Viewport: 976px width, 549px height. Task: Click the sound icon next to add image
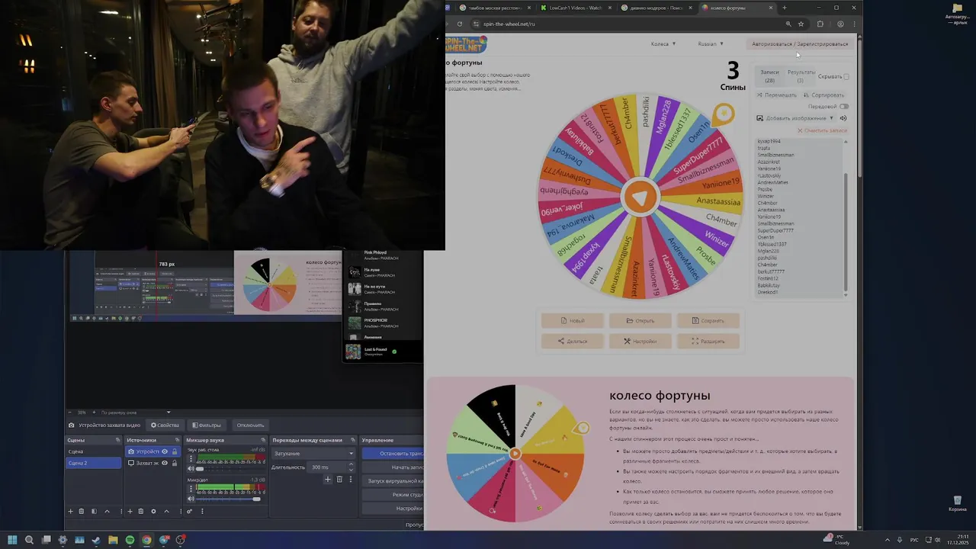click(843, 118)
